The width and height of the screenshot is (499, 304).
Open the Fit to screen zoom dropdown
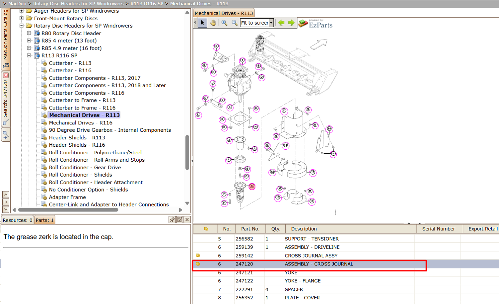click(271, 23)
